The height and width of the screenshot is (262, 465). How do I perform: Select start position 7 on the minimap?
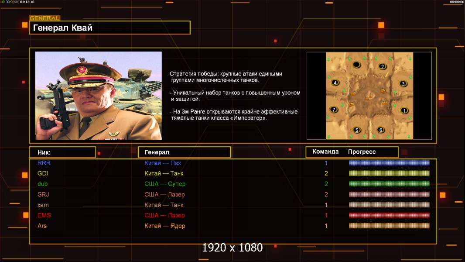(334, 110)
